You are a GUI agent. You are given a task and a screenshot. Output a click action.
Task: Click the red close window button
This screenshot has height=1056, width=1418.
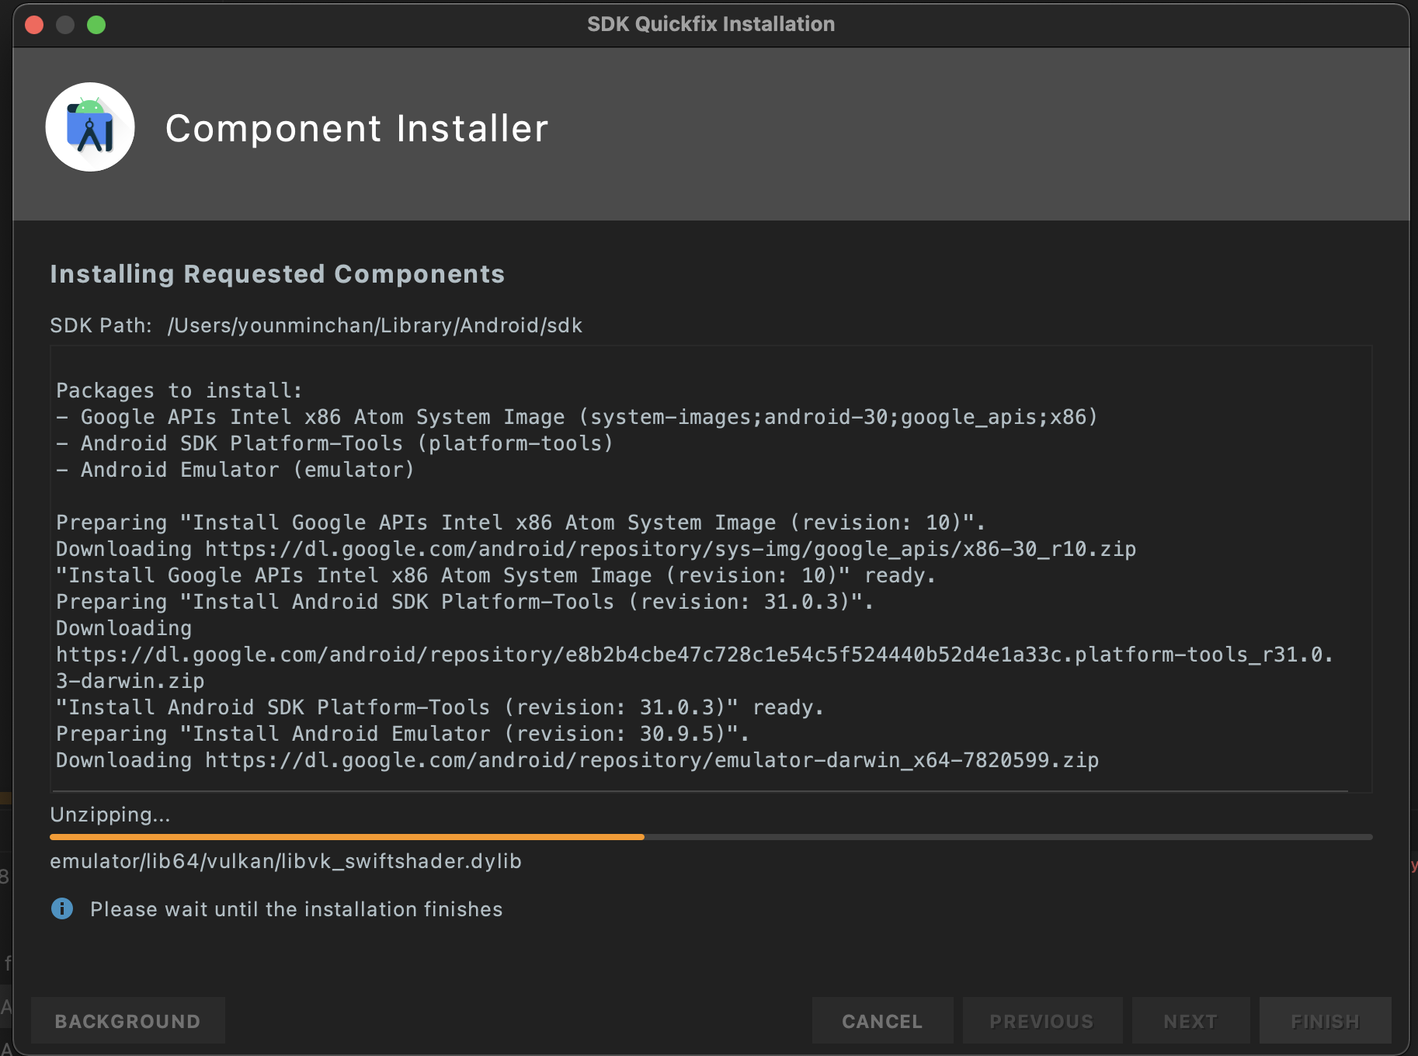(34, 25)
